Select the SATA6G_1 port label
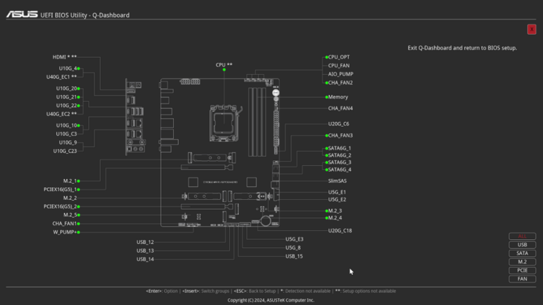Screen dimensions: 543x305 [339, 148]
